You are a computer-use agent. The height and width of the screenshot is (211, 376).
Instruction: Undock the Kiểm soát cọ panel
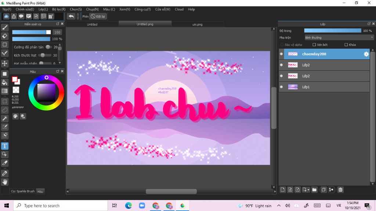pos(58,24)
